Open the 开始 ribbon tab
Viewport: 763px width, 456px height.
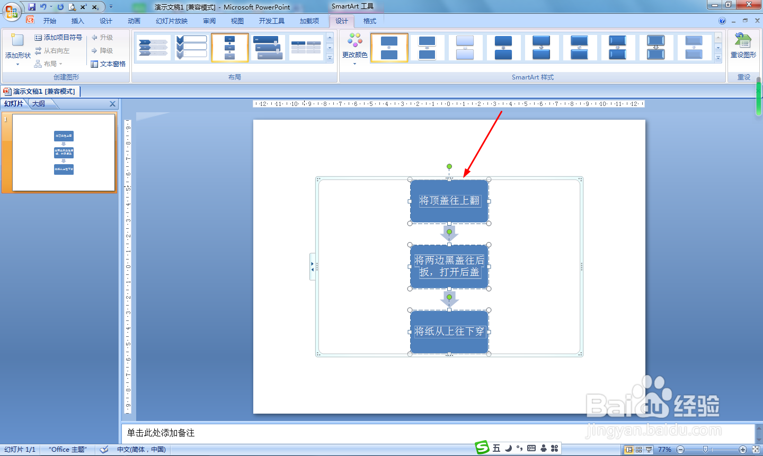pos(50,21)
